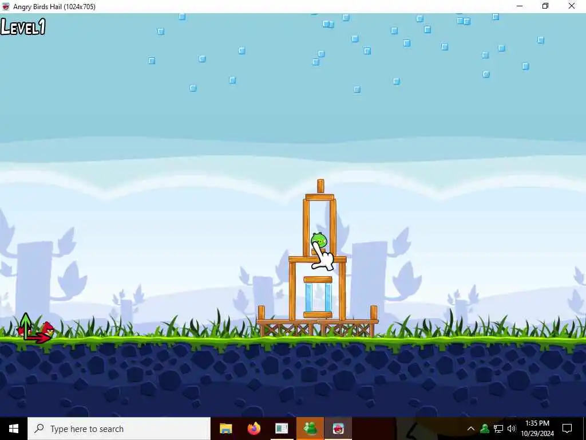Close the Angry Birds Hail window
The height and width of the screenshot is (440, 586).
pos(572,6)
